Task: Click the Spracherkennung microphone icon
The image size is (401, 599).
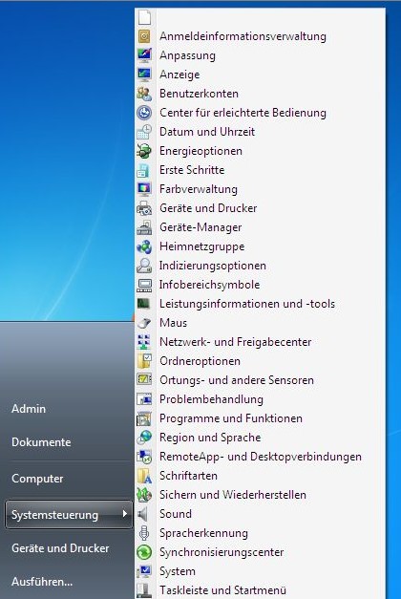Action: [144, 533]
